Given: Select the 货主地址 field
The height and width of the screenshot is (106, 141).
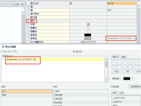Looking at the screenshot, I should coord(81,103).
